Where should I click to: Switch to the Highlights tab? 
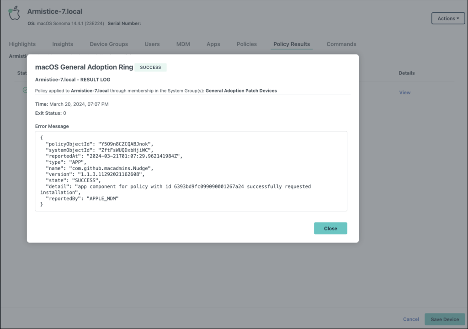(22, 44)
